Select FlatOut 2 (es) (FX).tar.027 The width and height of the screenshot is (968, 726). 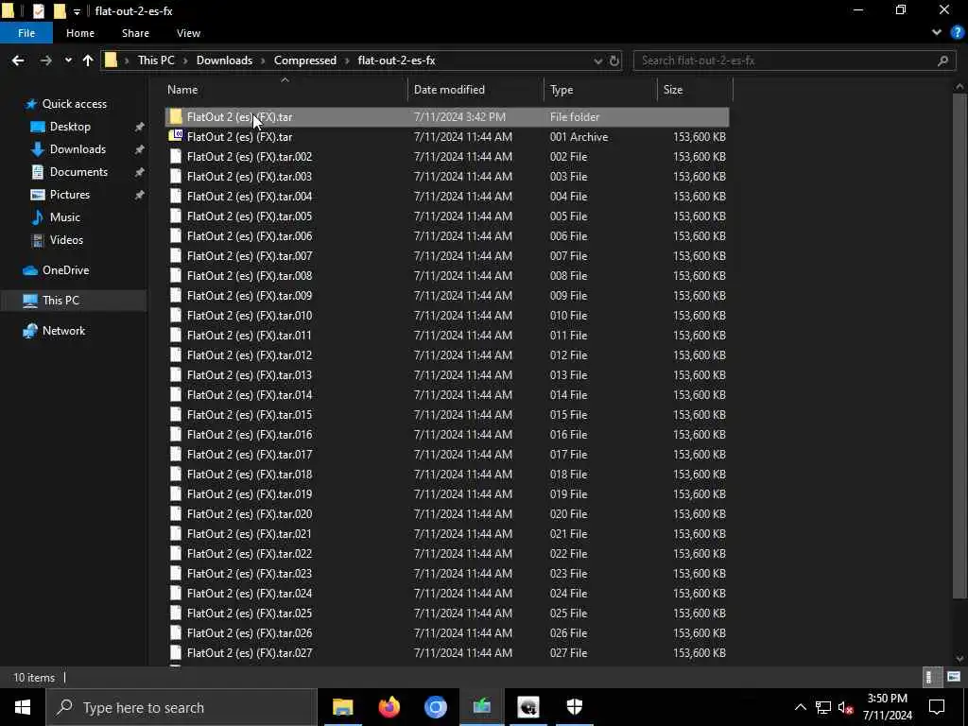point(447,652)
